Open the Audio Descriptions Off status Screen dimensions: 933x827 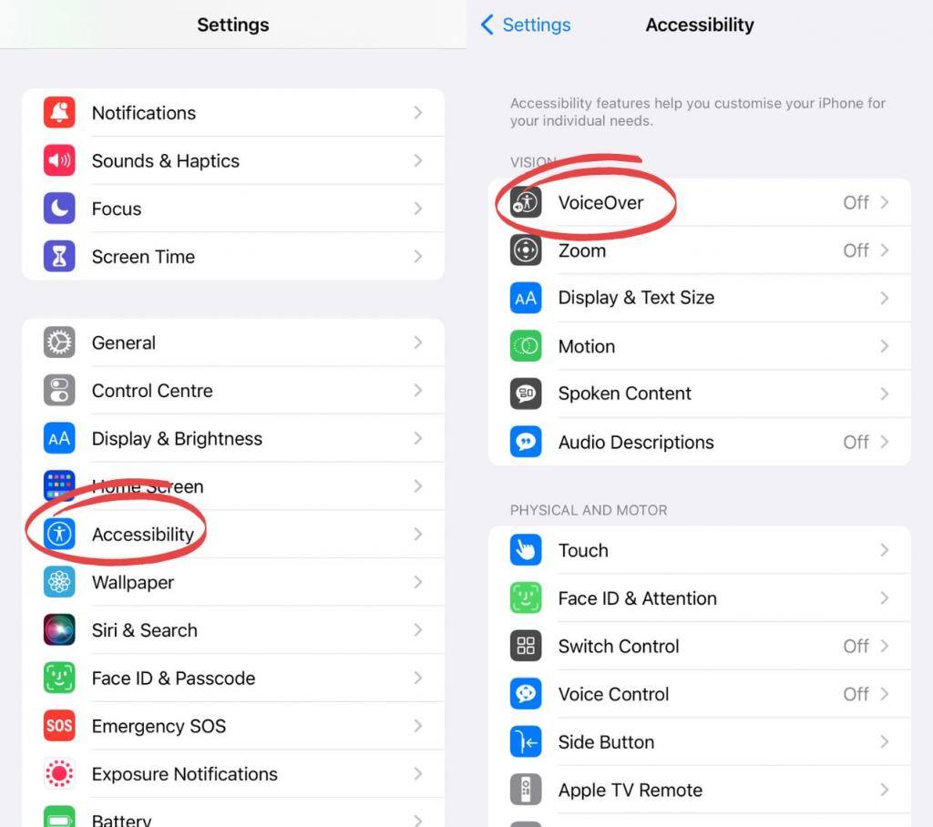[856, 442]
